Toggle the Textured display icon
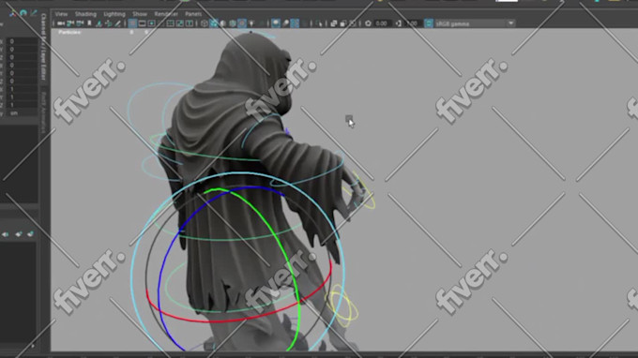The width and height of the screenshot is (638, 358). (x=242, y=23)
